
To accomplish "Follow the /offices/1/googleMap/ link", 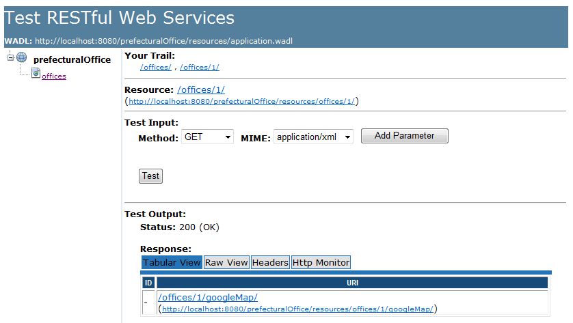I will [207, 297].
